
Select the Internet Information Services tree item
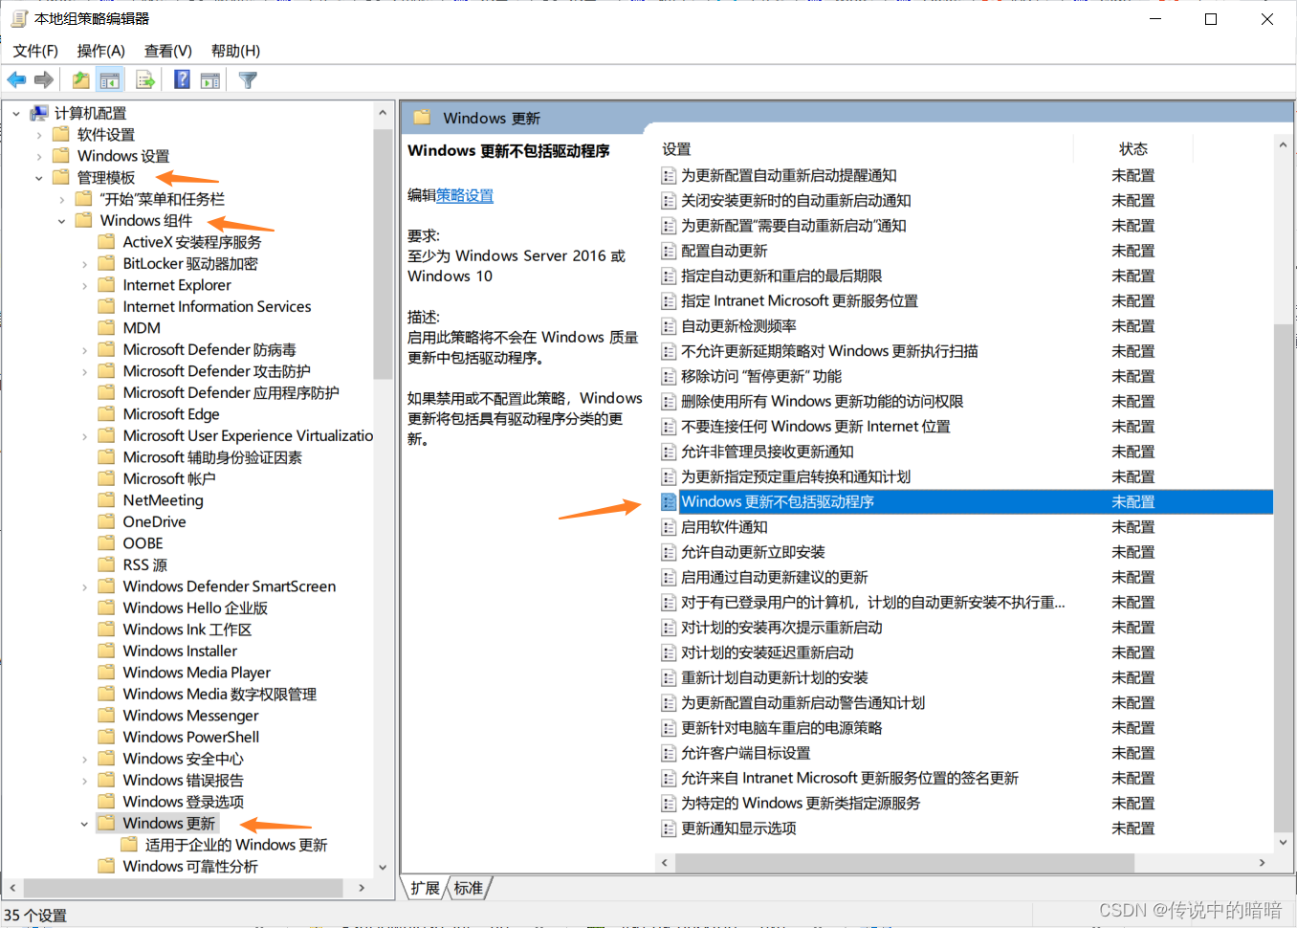click(216, 307)
